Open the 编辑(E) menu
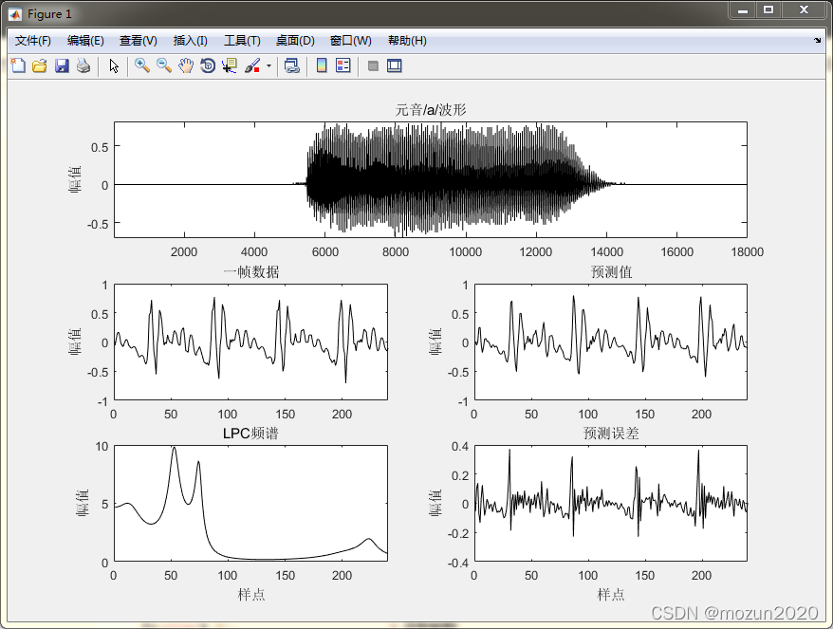This screenshot has width=833, height=629. coord(85,41)
